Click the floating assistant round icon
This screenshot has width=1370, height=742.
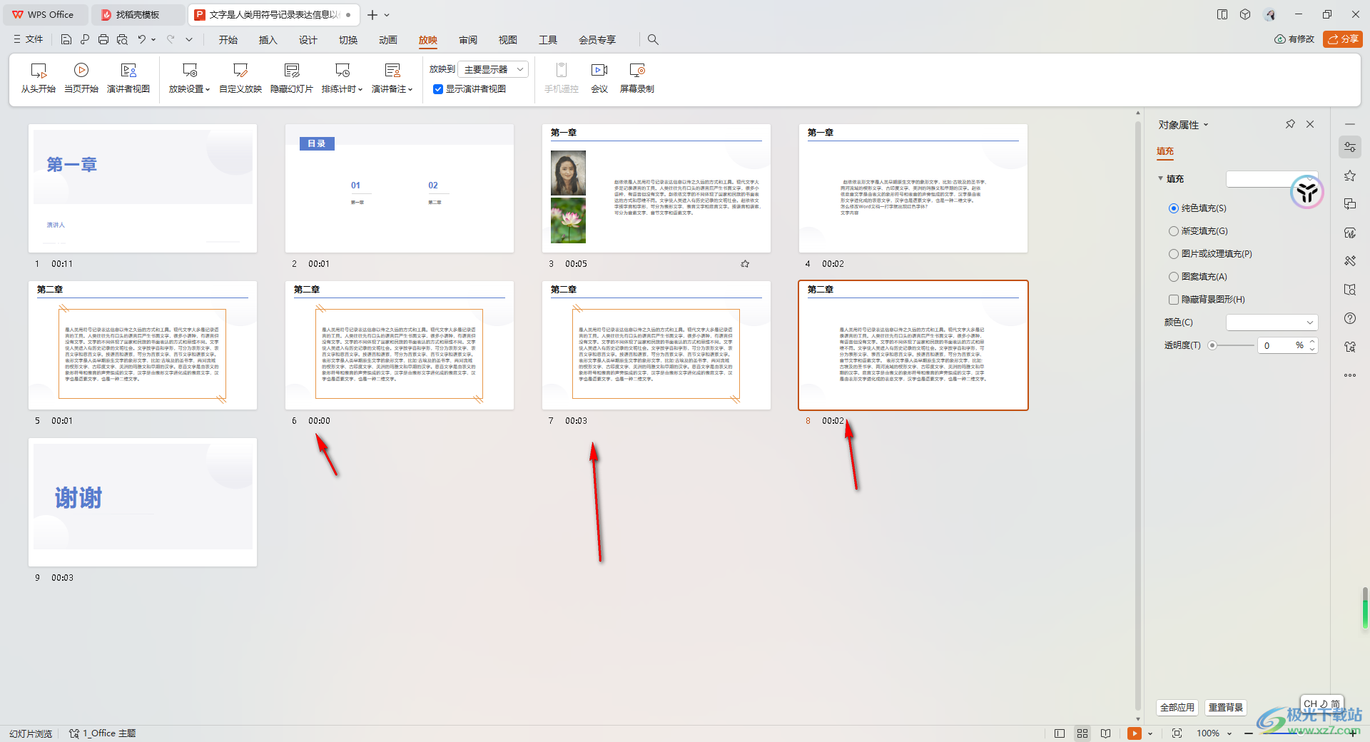pos(1307,192)
